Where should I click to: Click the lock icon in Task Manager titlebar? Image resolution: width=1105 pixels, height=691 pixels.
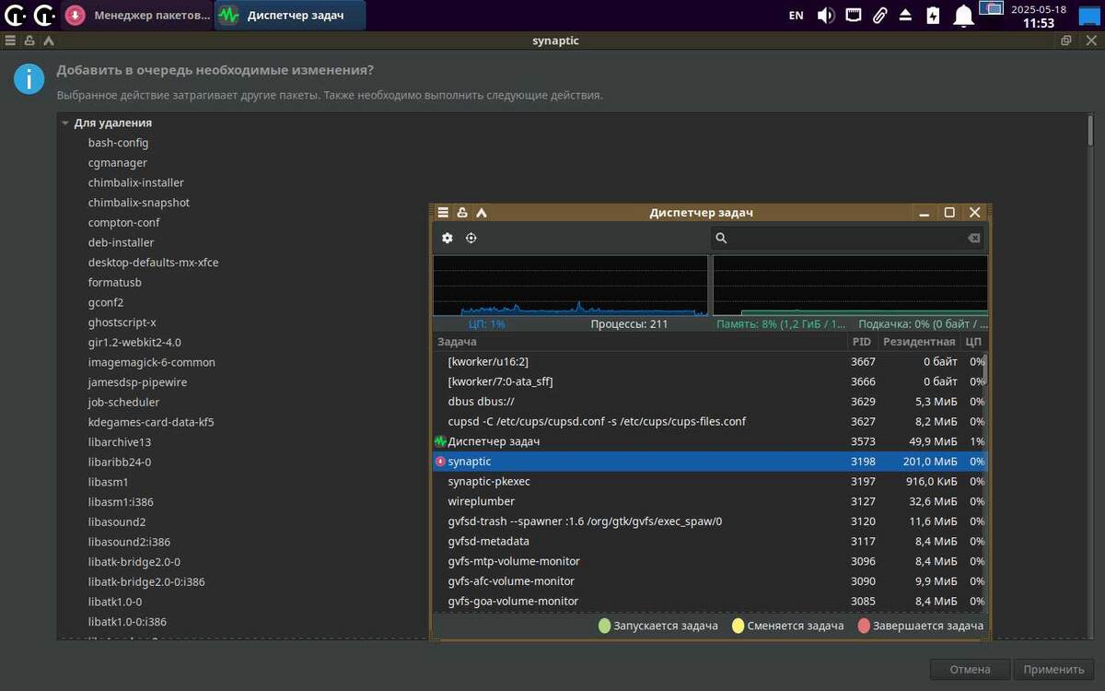(462, 212)
